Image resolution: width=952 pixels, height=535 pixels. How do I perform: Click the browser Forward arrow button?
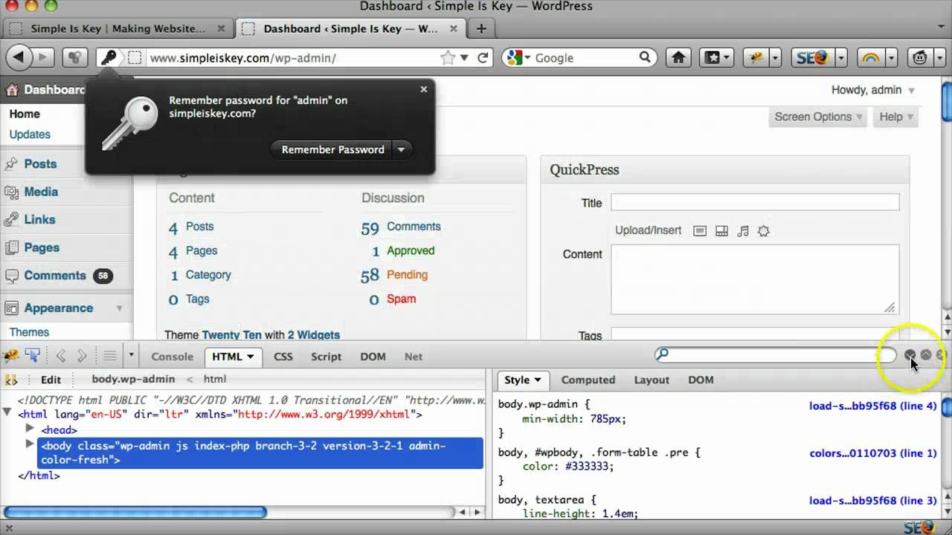click(x=43, y=57)
